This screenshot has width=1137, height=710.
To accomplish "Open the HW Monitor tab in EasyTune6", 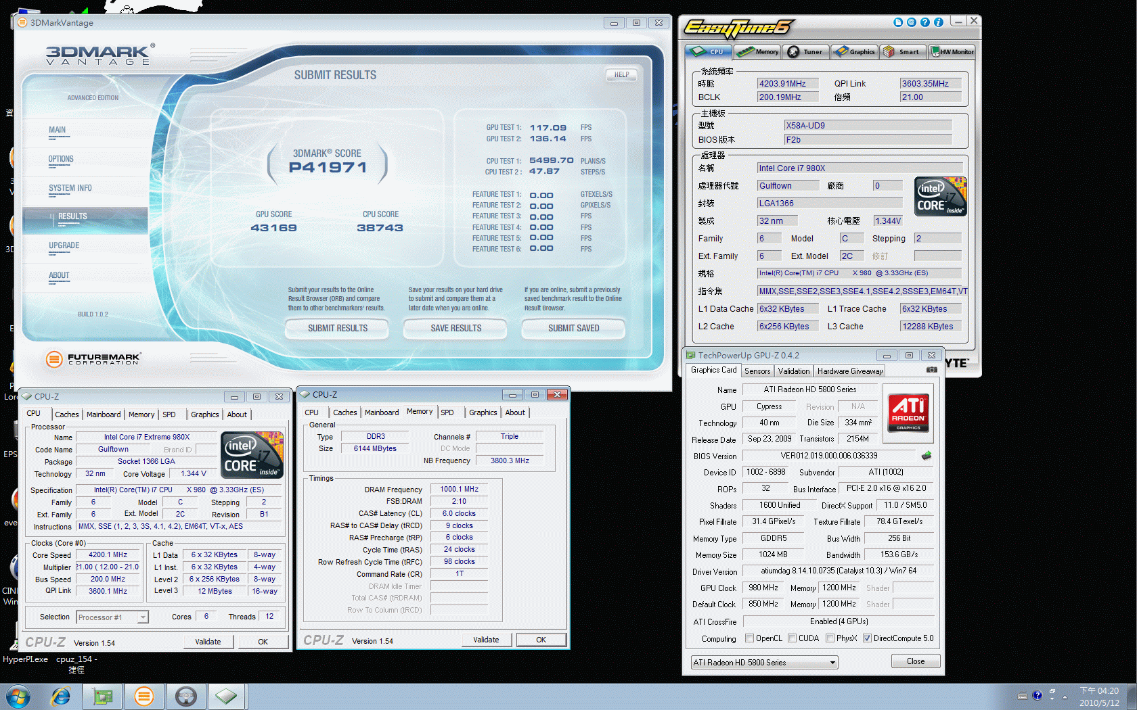I will coord(952,51).
